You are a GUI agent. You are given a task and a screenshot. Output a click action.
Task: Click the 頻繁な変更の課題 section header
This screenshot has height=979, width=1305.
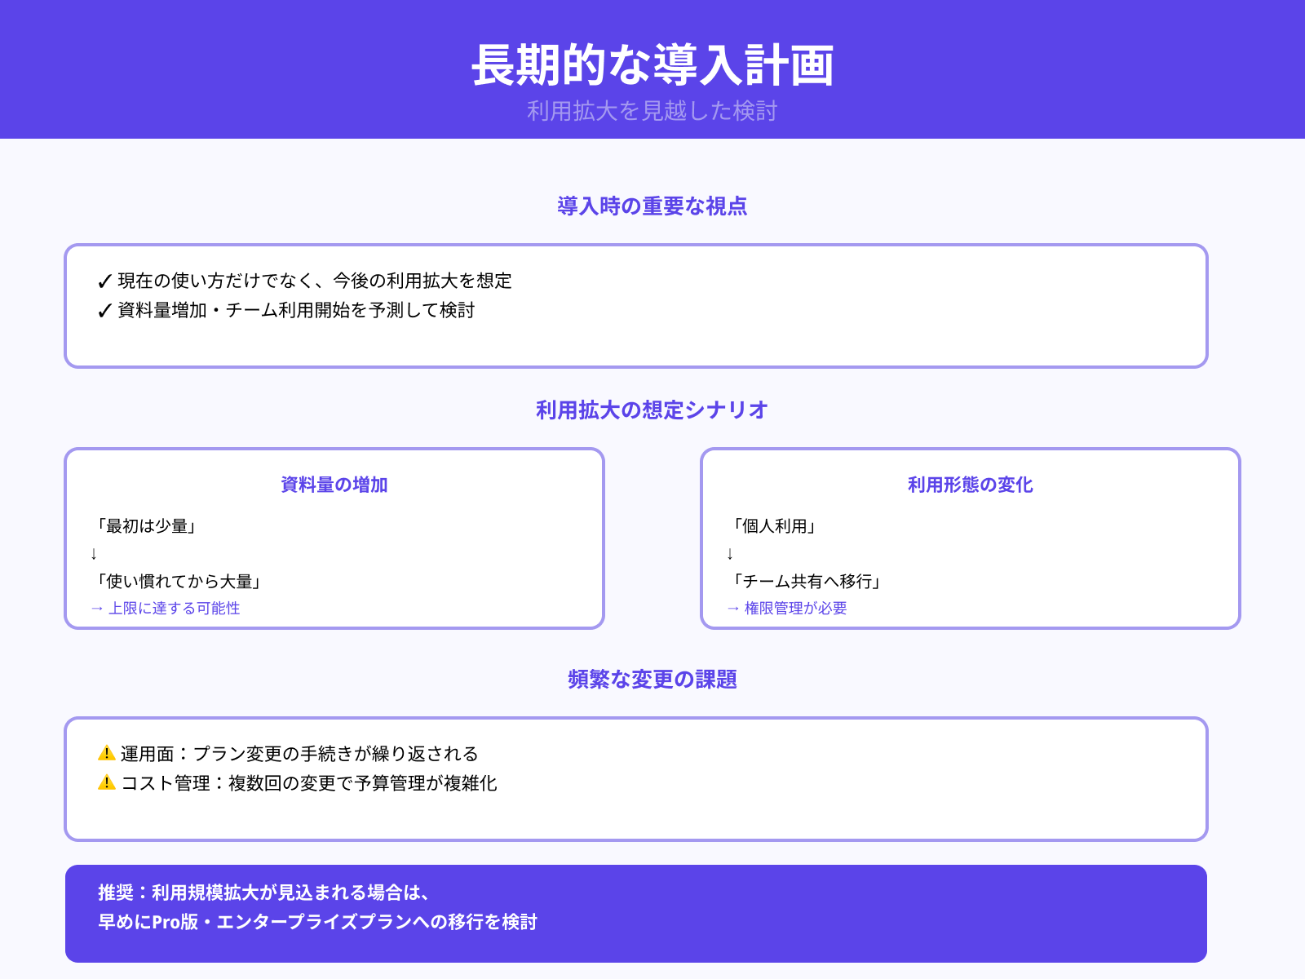pyautogui.click(x=652, y=678)
